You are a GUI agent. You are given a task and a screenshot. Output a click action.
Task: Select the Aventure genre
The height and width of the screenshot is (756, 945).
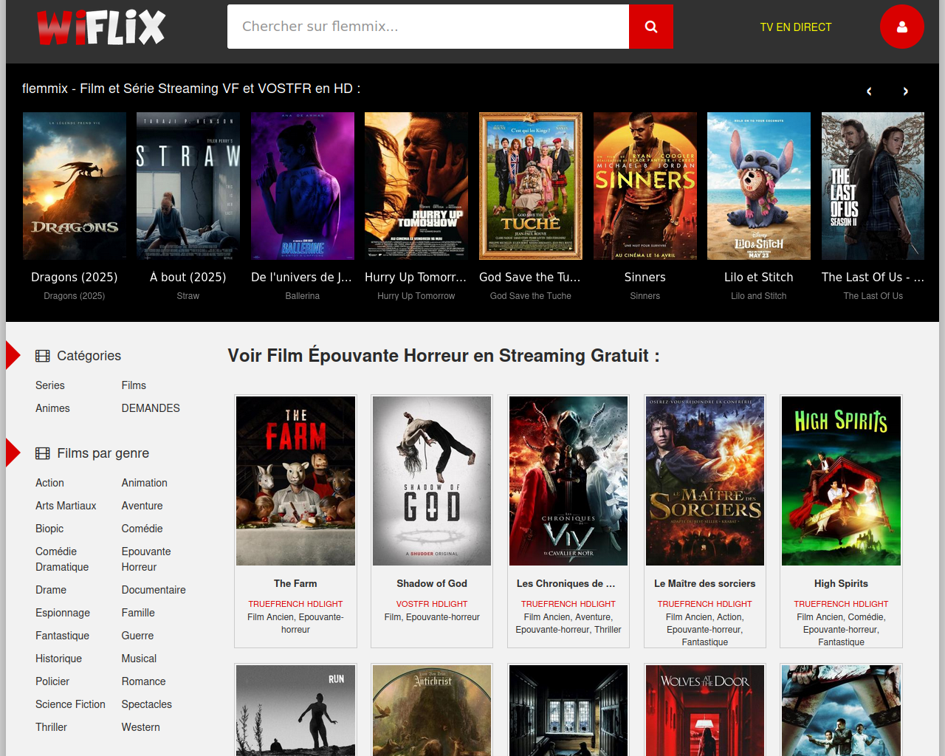point(142,506)
